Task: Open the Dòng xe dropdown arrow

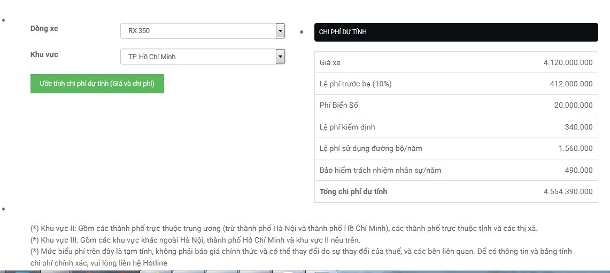Action: click(280, 31)
